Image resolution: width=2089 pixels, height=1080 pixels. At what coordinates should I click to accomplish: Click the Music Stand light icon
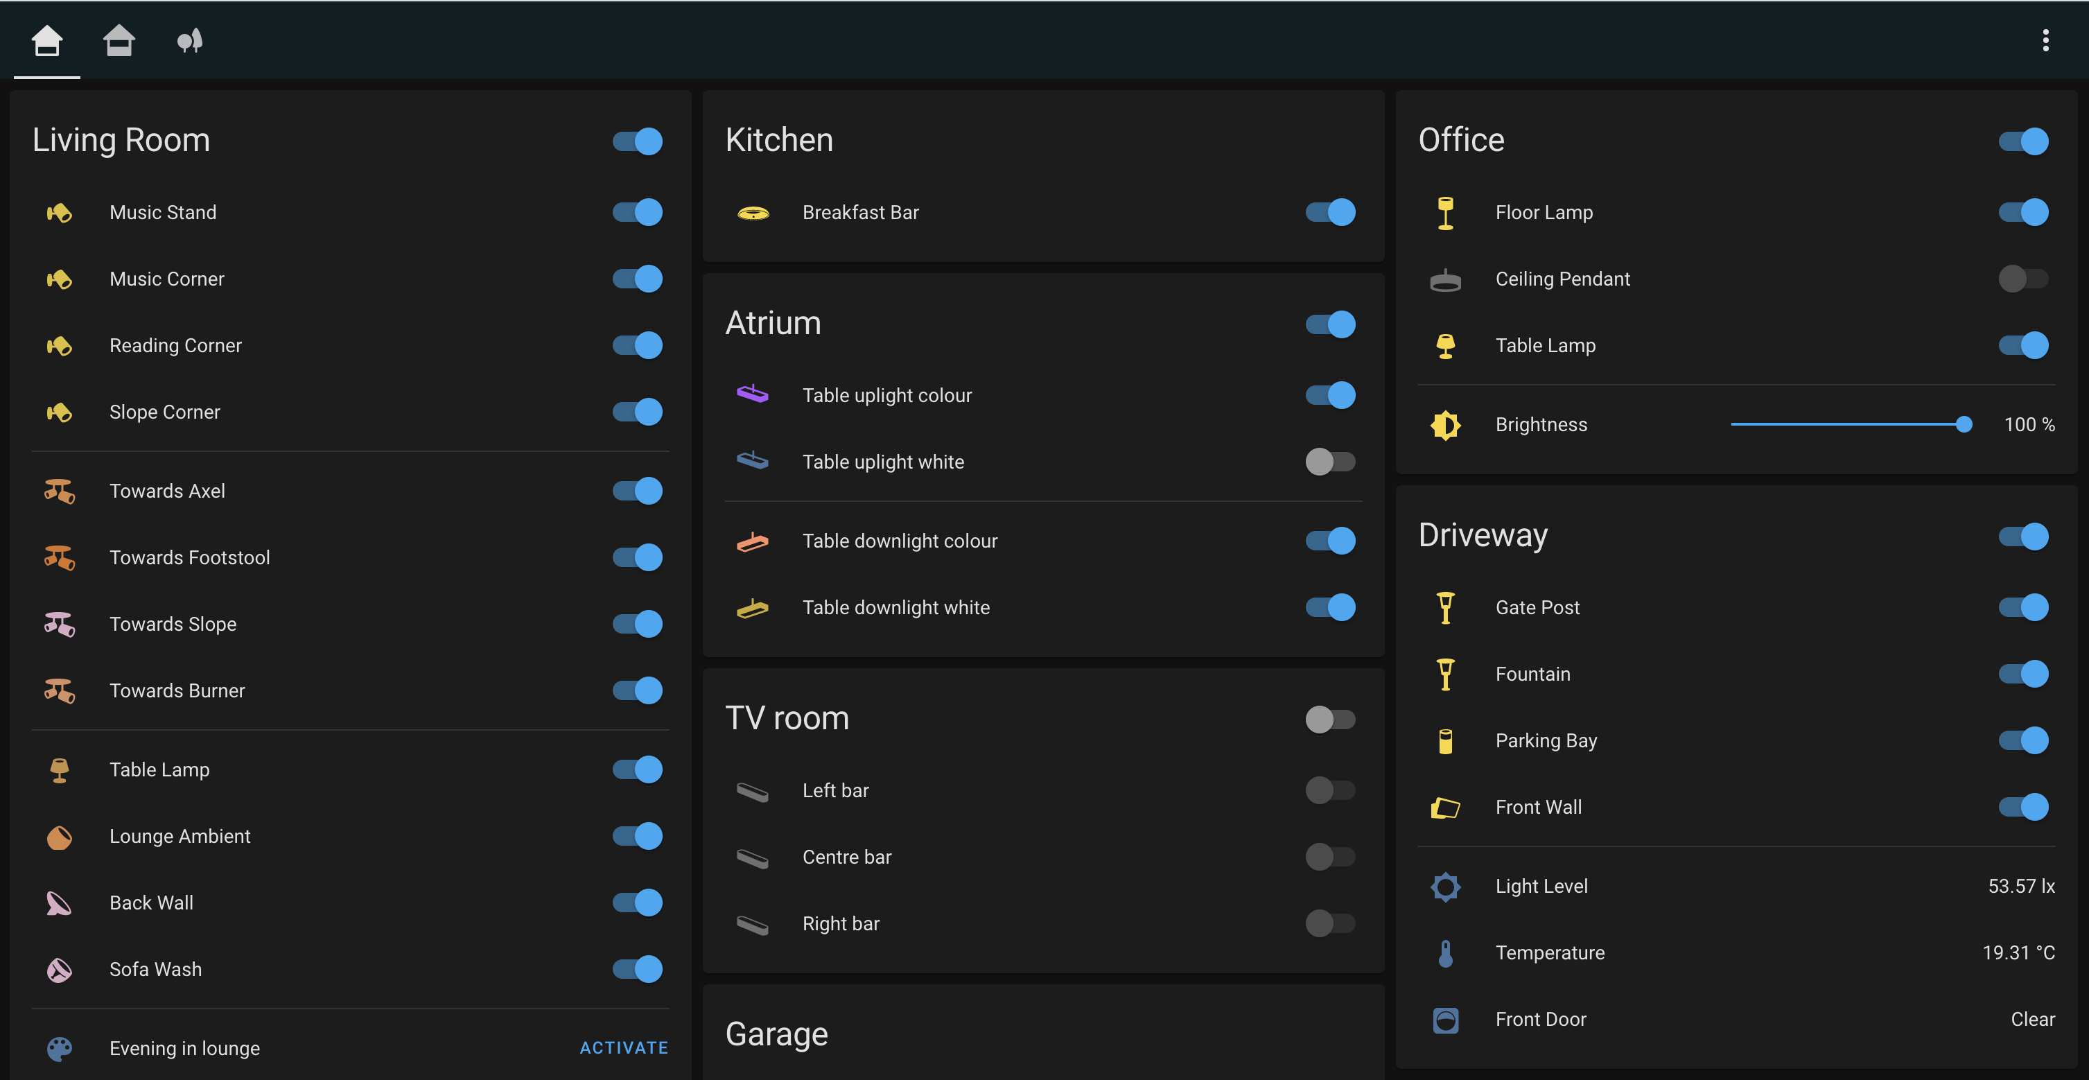(x=59, y=212)
